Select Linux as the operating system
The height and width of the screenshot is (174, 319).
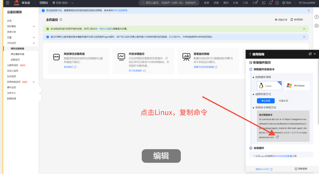coord(269,86)
